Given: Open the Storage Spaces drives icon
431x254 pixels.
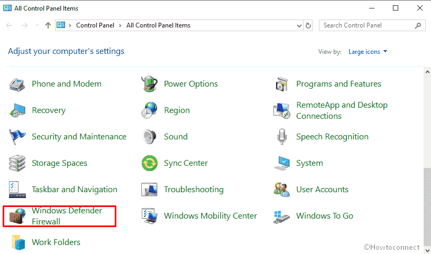Looking at the screenshot, I should click(x=17, y=163).
